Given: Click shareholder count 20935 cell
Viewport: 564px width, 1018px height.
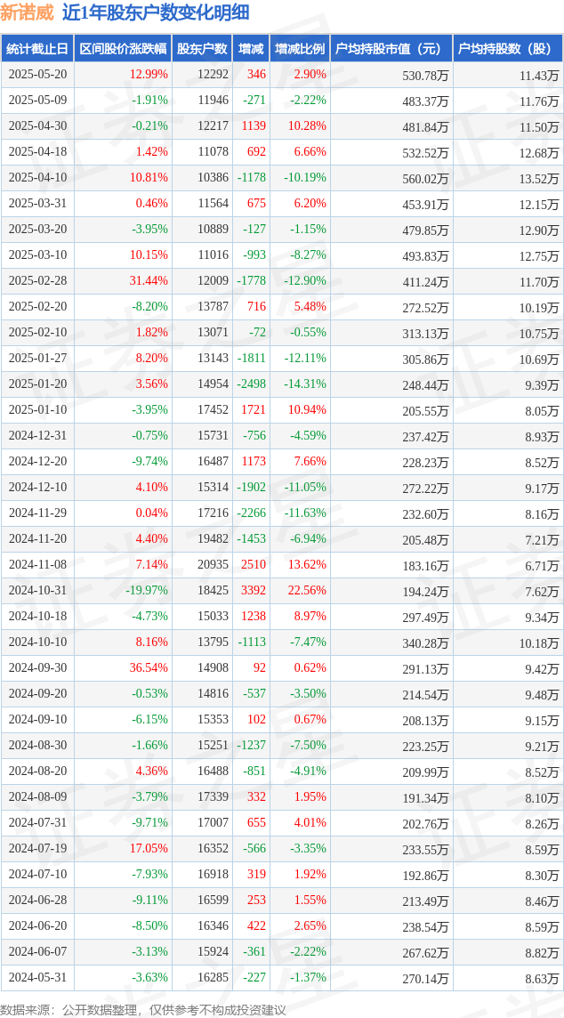Looking at the screenshot, I should (x=213, y=565).
